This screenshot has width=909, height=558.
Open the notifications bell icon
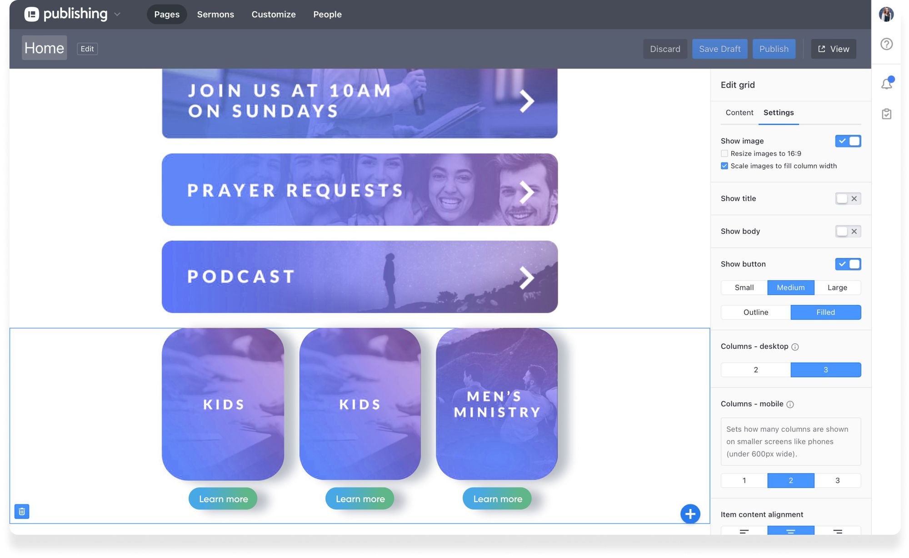pos(886,84)
